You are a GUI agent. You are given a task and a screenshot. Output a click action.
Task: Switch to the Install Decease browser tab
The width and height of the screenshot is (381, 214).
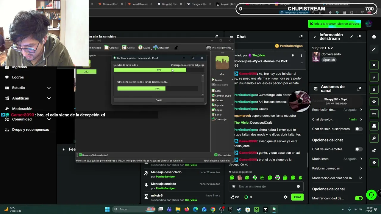click(x=140, y=4)
